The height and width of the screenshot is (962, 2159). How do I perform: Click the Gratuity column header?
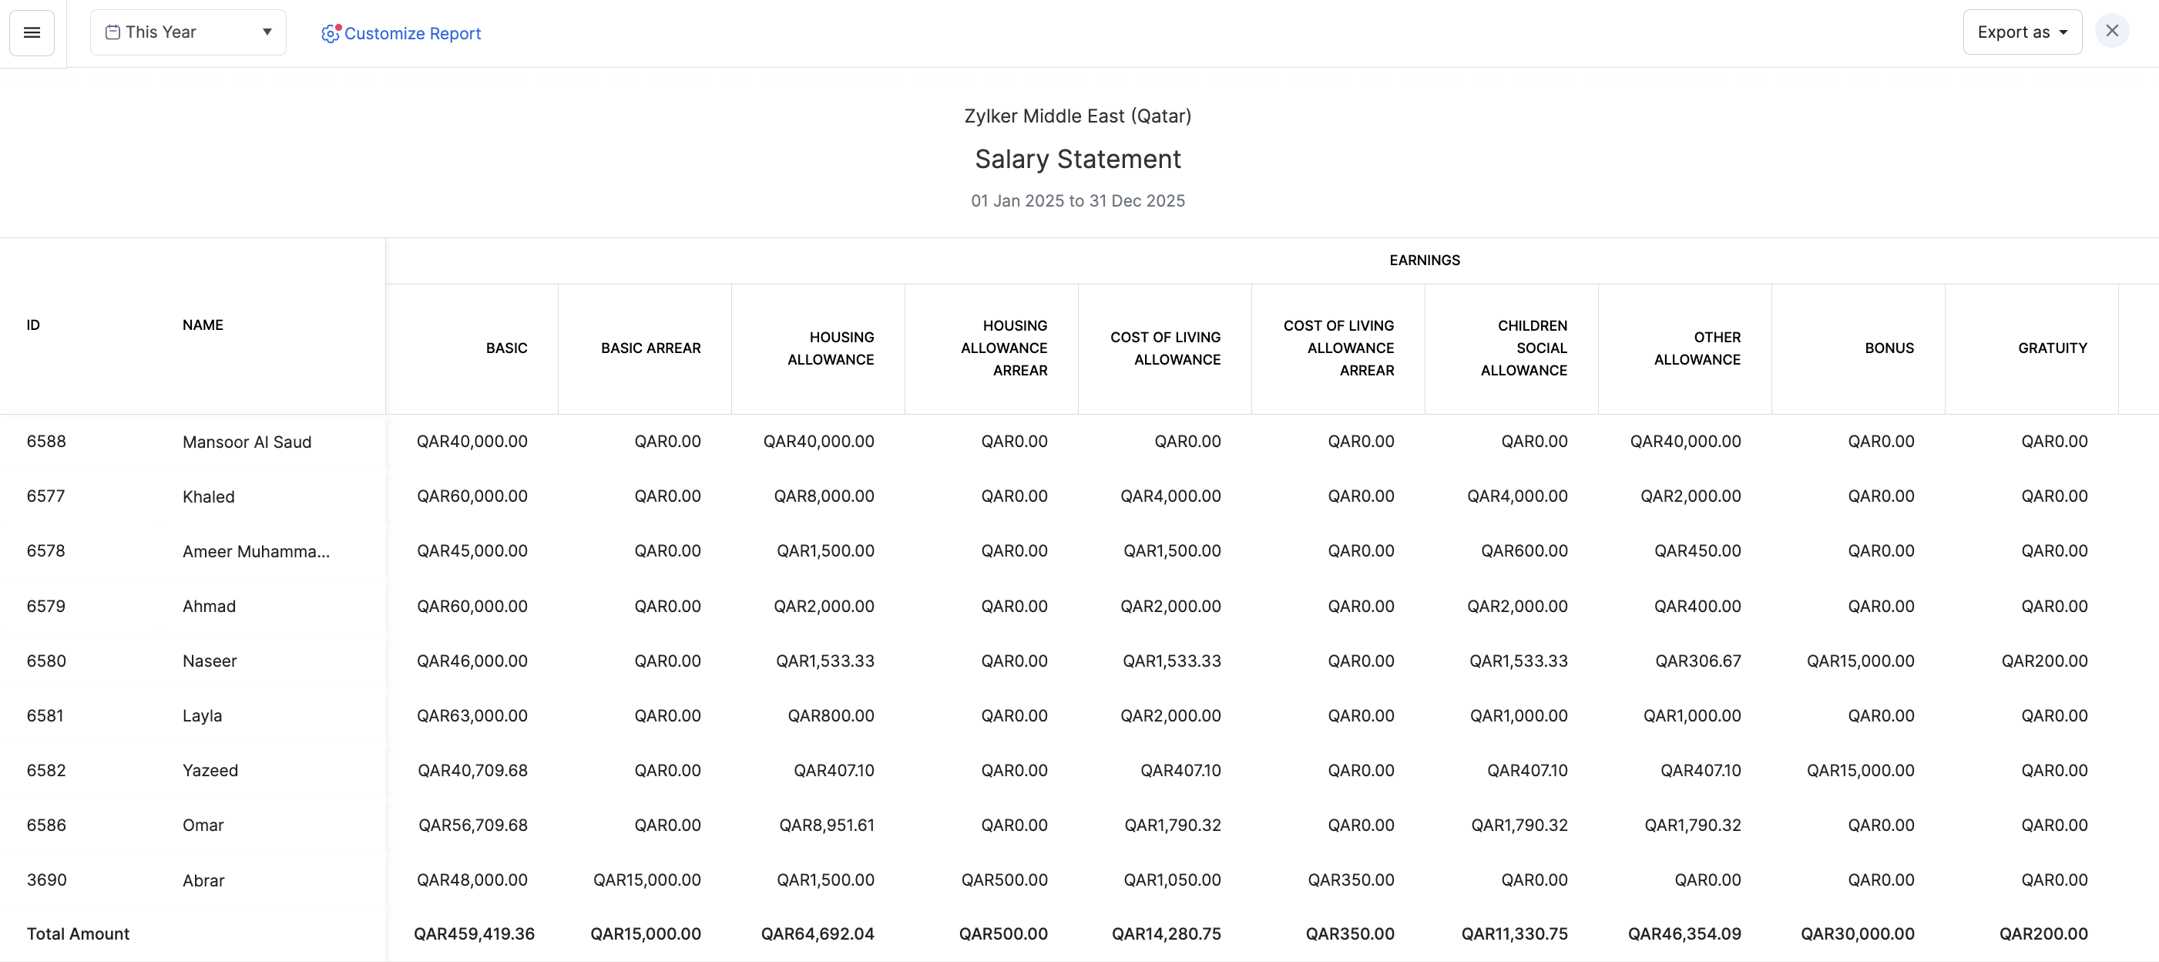2052,348
